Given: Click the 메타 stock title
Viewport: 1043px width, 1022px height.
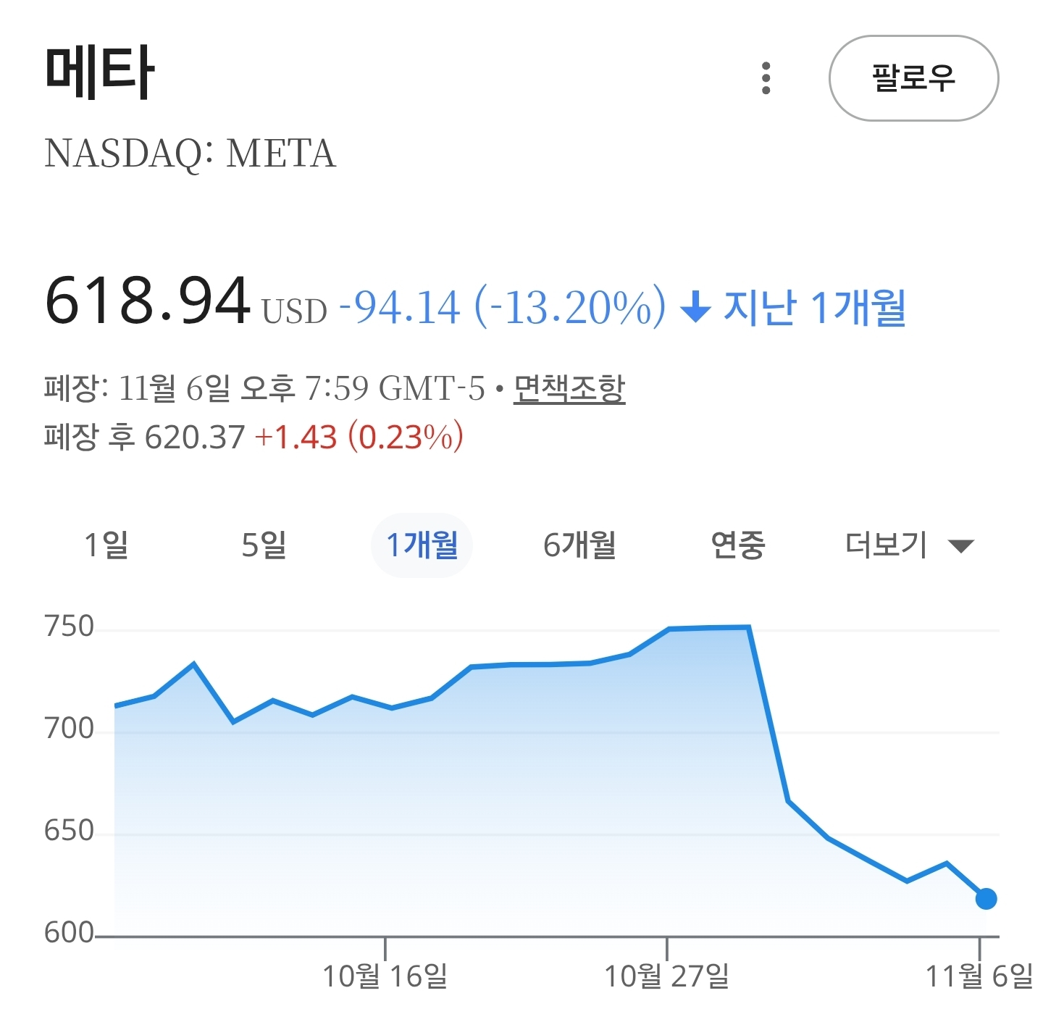Looking at the screenshot, I should click(x=99, y=72).
